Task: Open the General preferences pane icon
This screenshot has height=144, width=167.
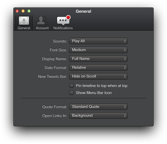Action: [x=24, y=21]
